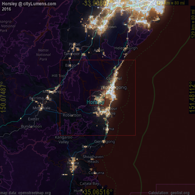Click the Mittagong town label

(52, 92)
